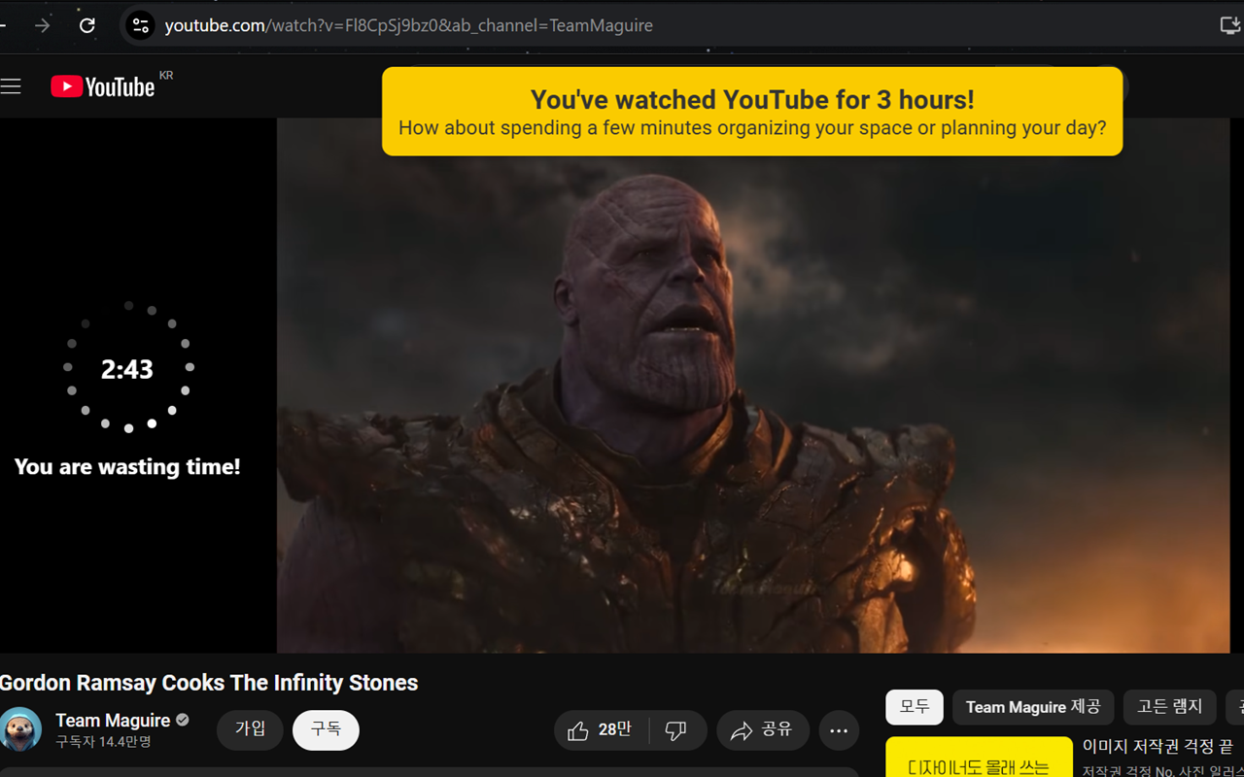Click the video player to pause
The height and width of the screenshot is (777, 1244).
[753, 386]
